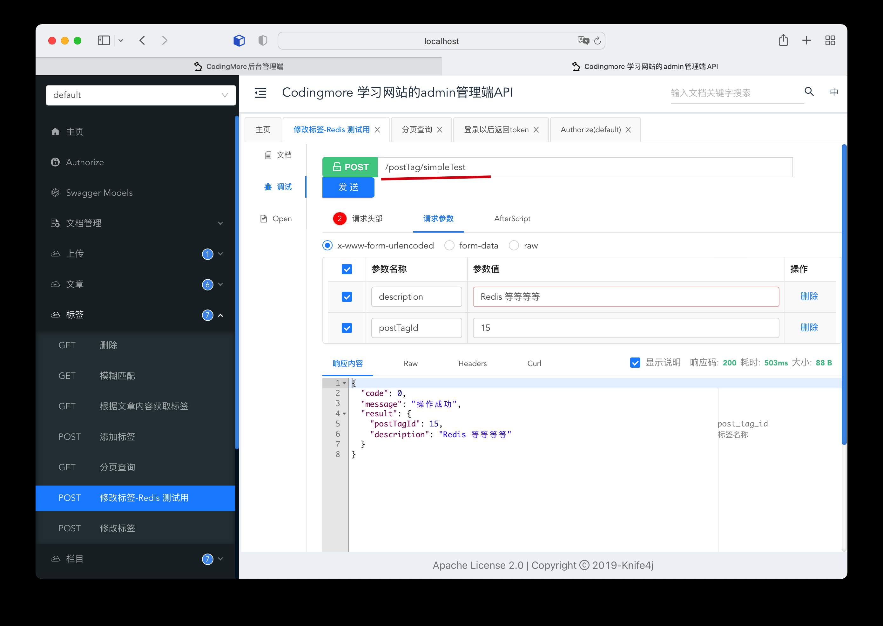Click the Safari reload page icon

597,41
